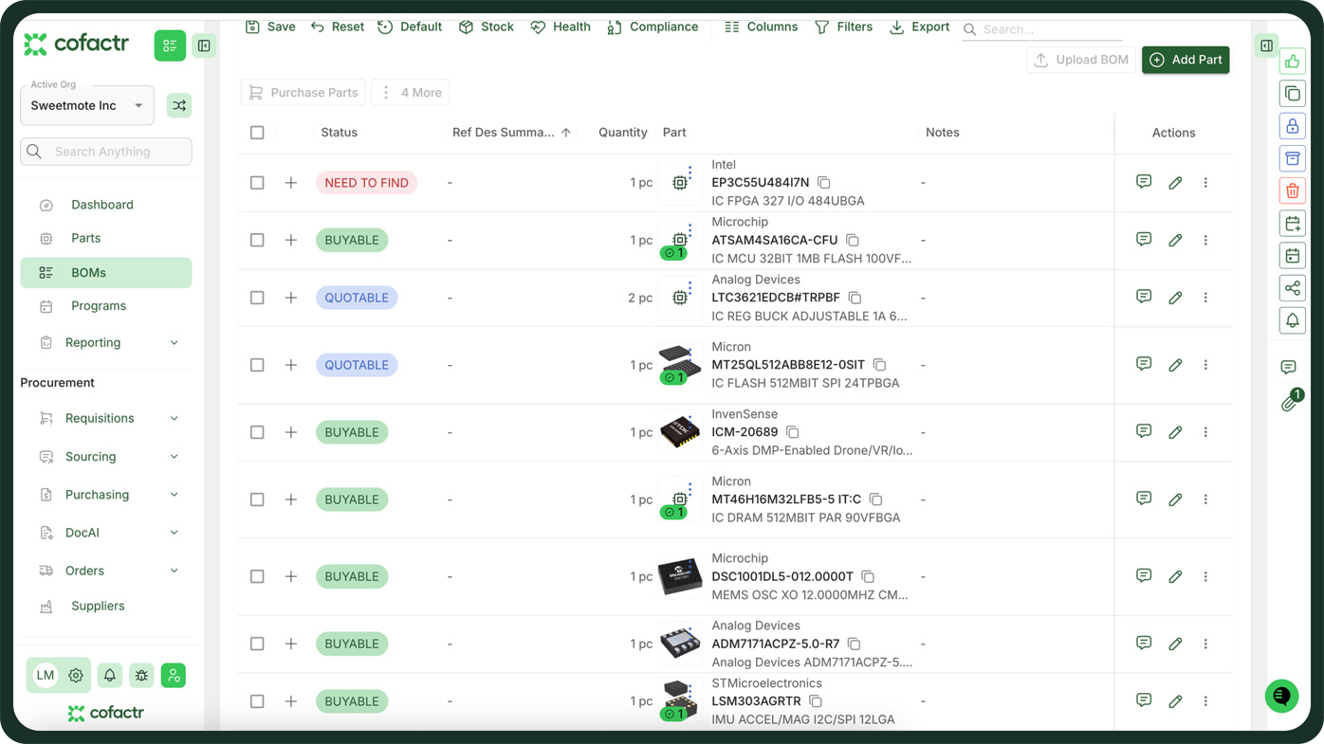1324x744 pixels.
Task: Click the Export toolbar button
Action: (919, 27)
